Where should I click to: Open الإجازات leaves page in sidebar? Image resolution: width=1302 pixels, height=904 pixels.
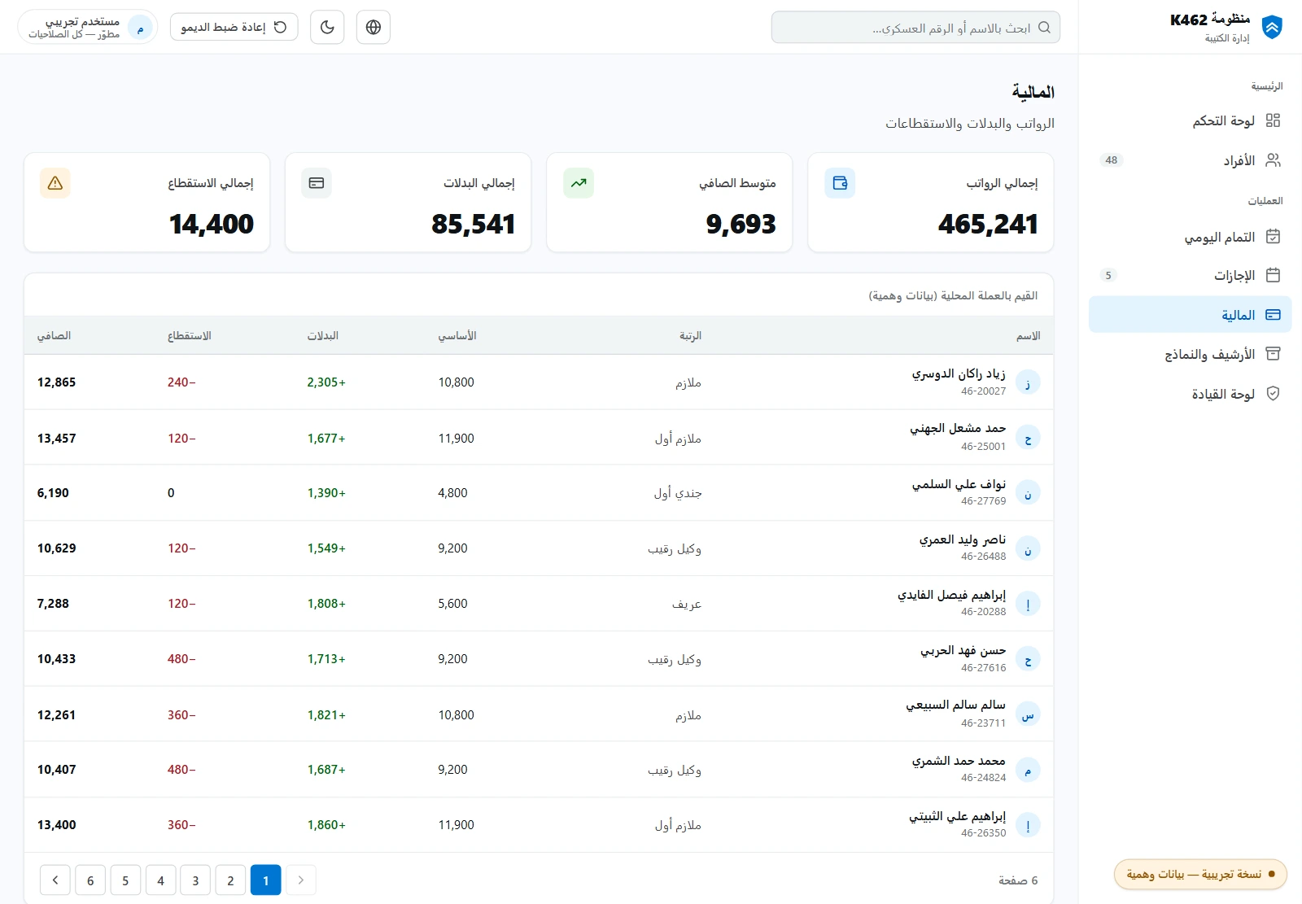click(x=1191, y=275)
